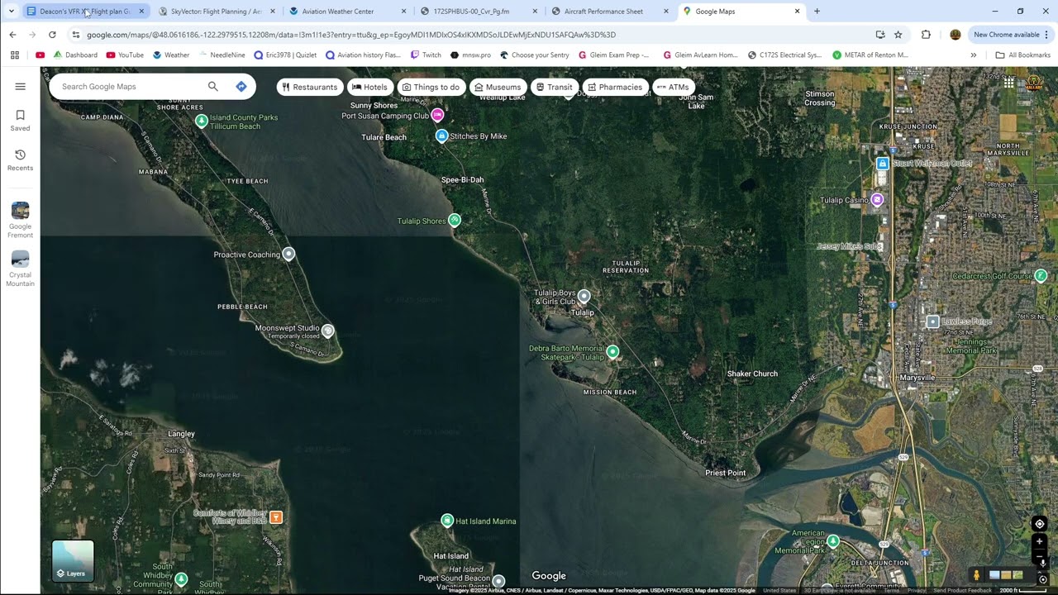
Task: Close the Google Maps browser tab
Action: pos(797,12)
